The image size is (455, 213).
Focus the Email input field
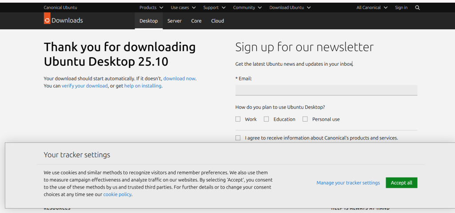point(326,90)
